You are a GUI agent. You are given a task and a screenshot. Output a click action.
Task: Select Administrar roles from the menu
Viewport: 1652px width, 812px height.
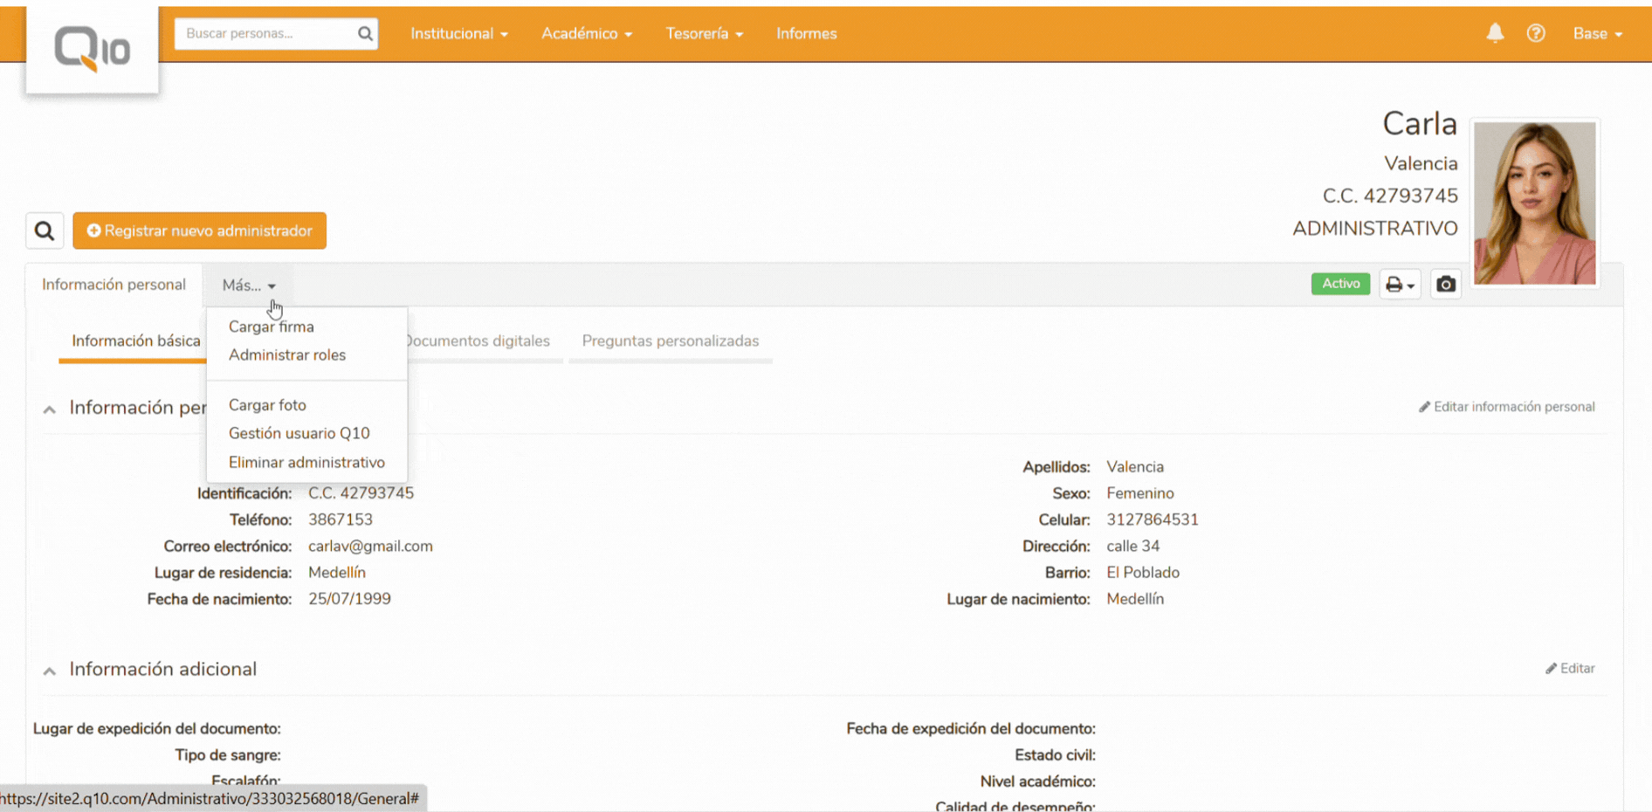287,355
